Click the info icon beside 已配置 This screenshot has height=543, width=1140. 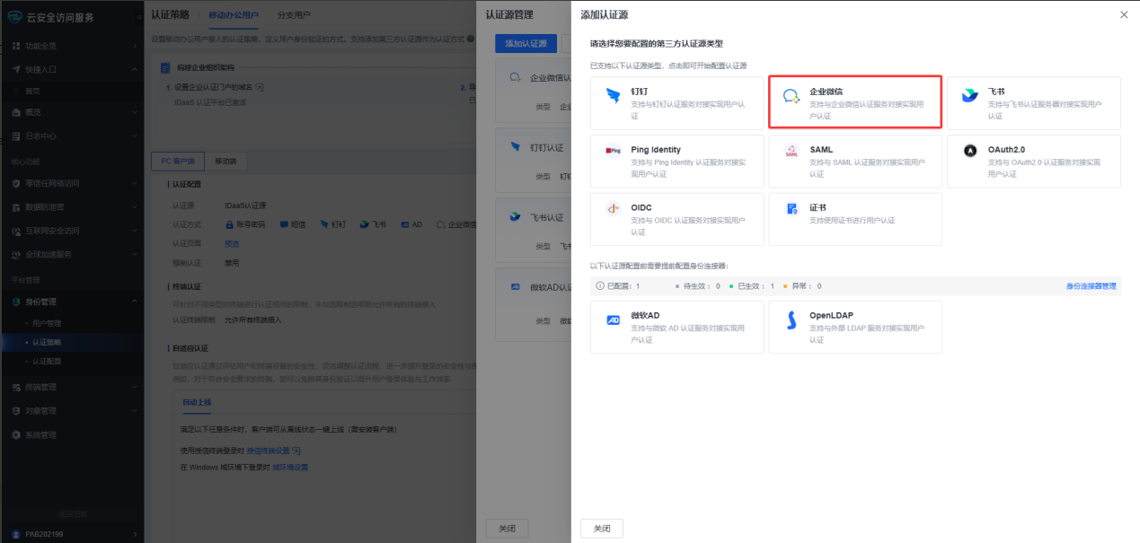(600, 286)
